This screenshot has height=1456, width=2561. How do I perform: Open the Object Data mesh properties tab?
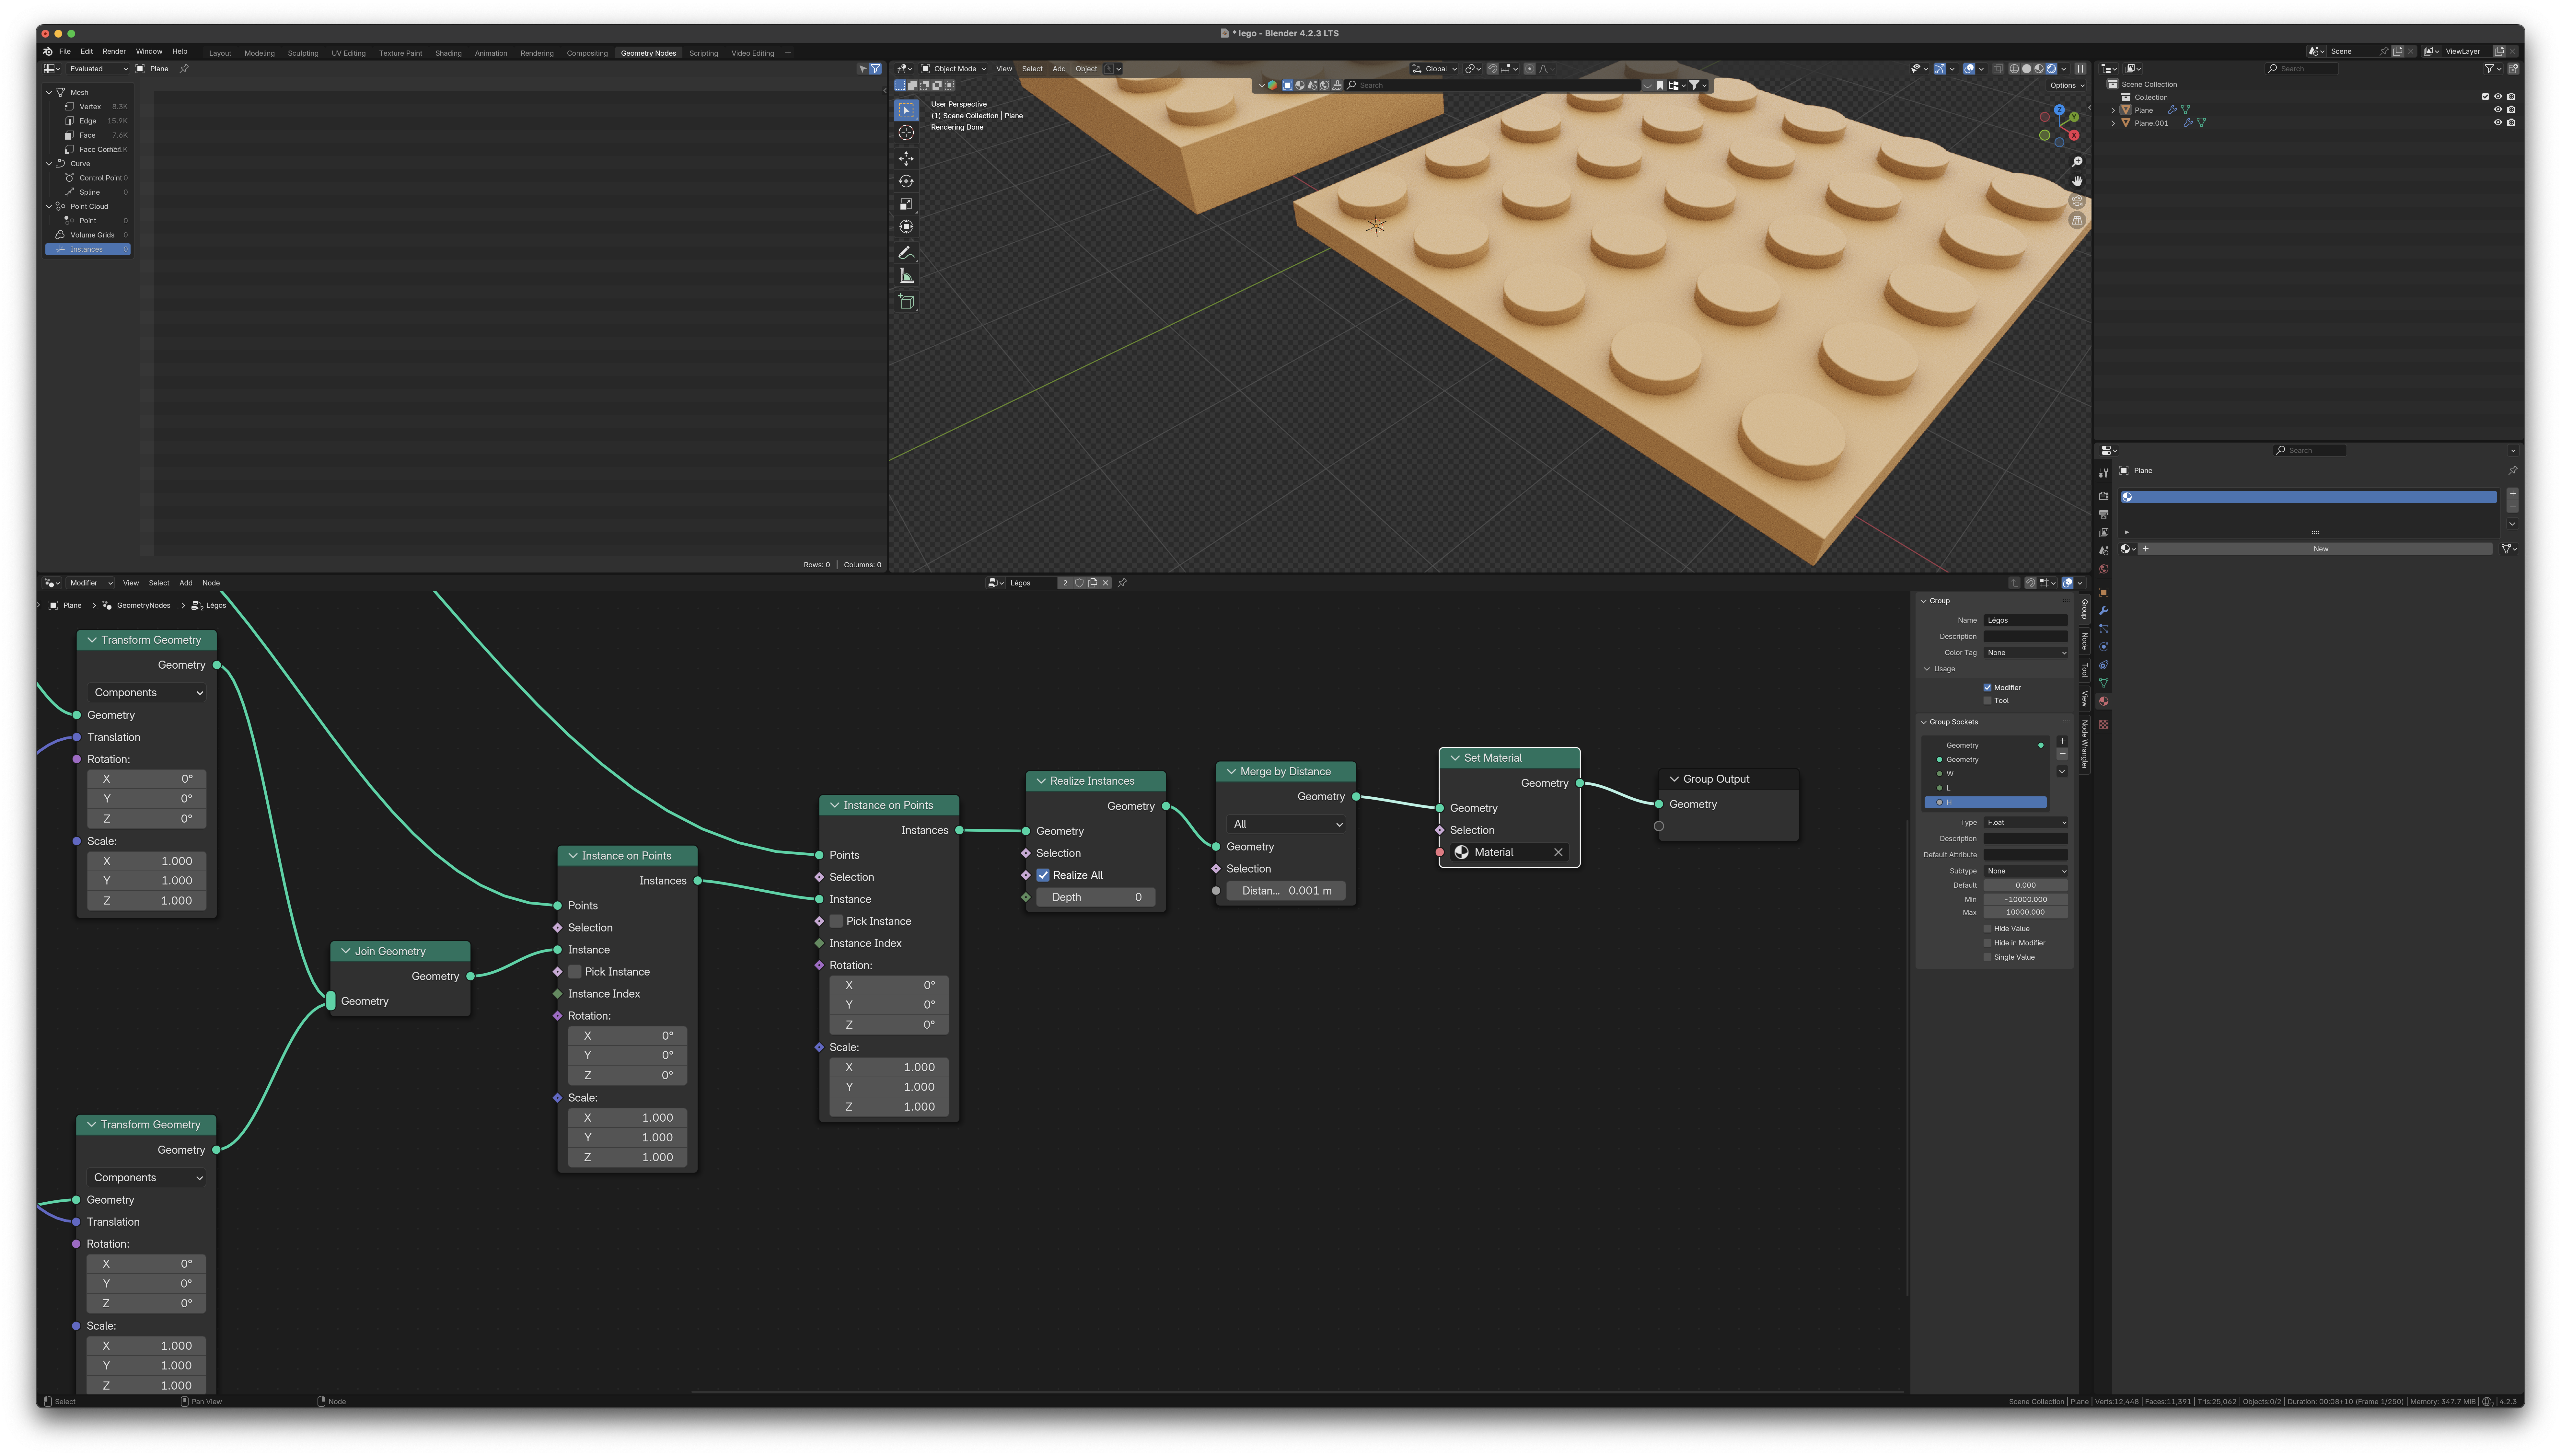2104,683
